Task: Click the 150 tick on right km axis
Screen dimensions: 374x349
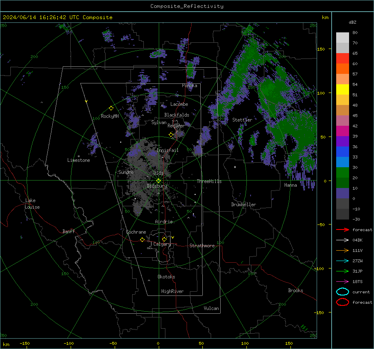Action: click(321, 49)
